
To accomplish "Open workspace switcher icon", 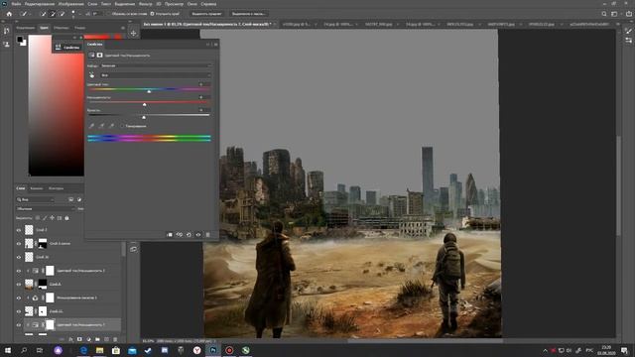I will click(615, 14).
